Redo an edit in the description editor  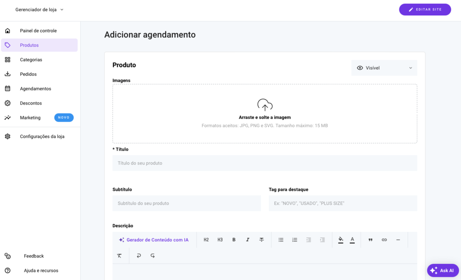[153, 256]
